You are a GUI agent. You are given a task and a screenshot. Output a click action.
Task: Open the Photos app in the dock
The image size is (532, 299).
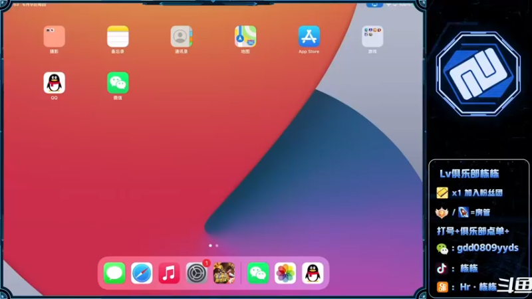click(x=285, y=273)
